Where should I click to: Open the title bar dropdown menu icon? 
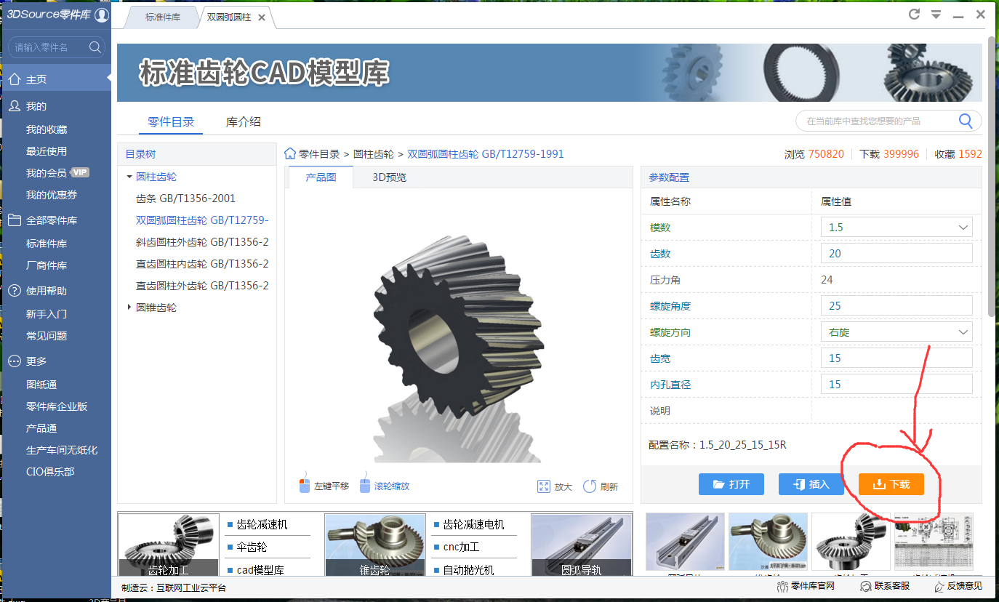click(936, 15)
